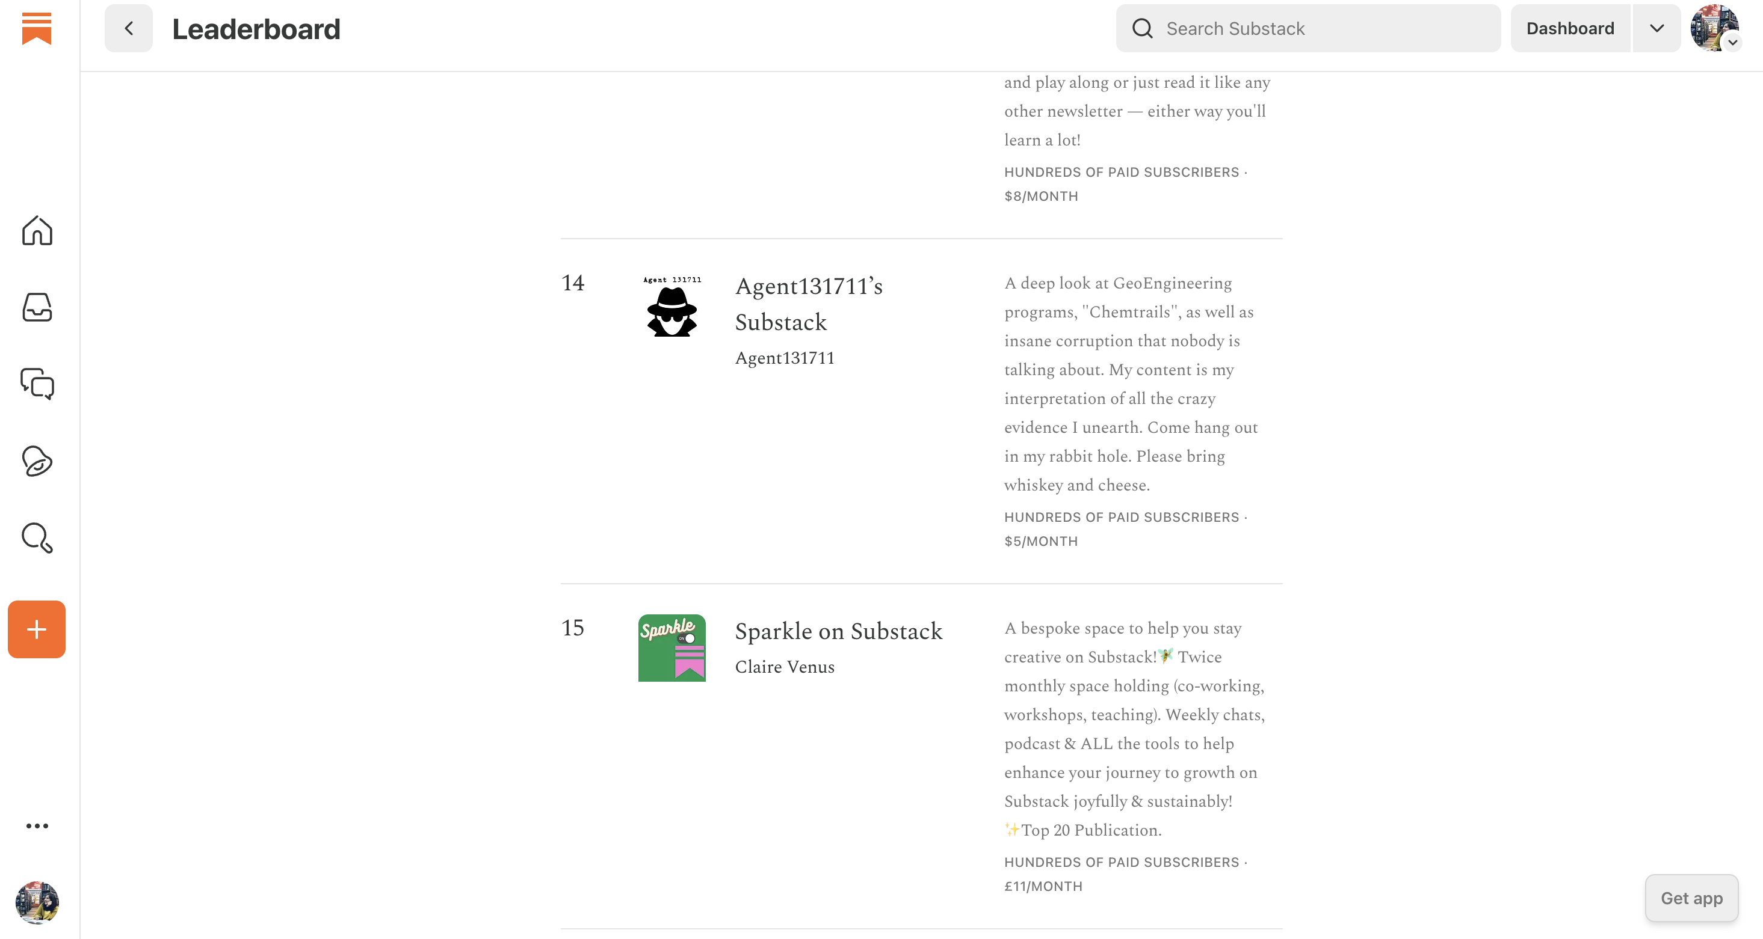Expand the Dashboard dropdown arrow
This screenshot has width=1763, height=939.
tap(1656, 29)
